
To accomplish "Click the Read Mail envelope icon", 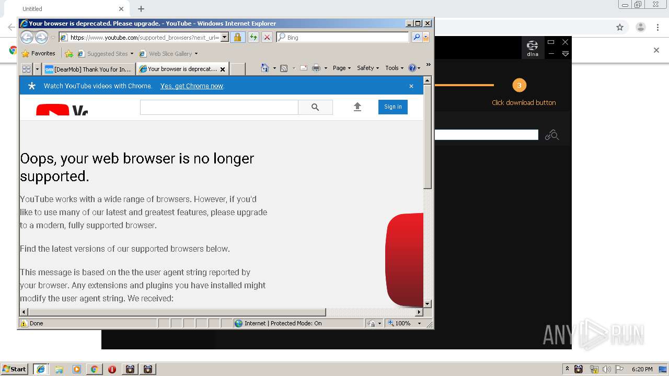I will click(x=303, y=68).
